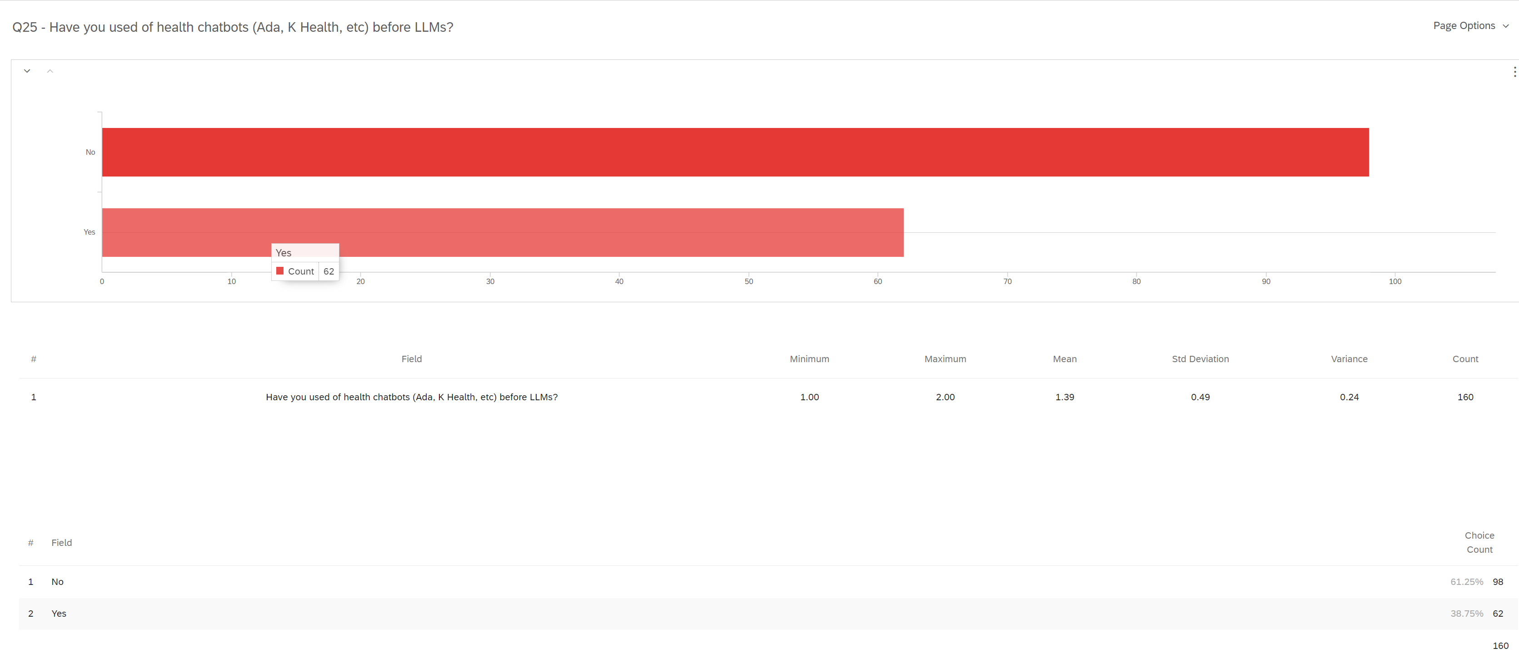Click the Yes label on chart axis
1519x658 pixels.
89,232
